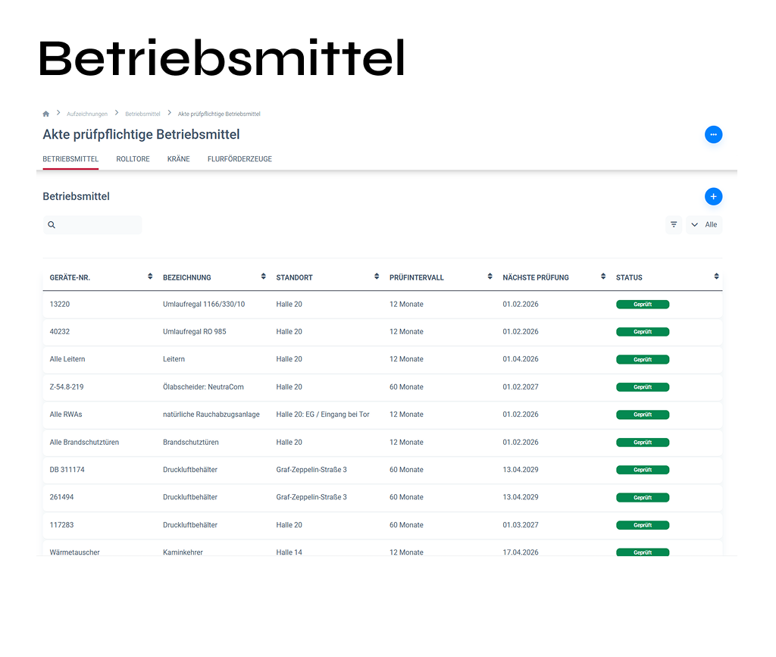Open the FLURFÖRDERZEUGE tab
Image resolution: width=776 pixels, height=657 pixels.
click(x=239, y=159)
